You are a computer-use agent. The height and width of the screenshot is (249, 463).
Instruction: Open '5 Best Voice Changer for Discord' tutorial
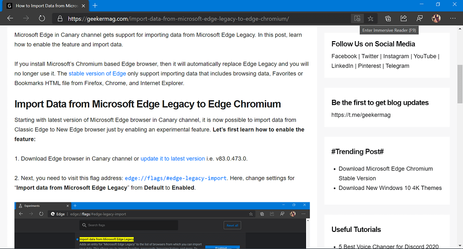coord(388,246)
